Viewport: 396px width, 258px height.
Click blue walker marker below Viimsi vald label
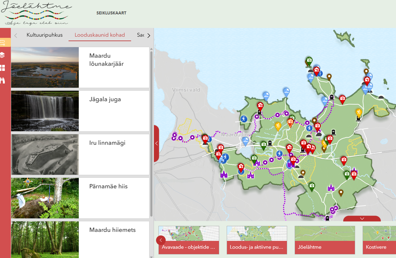click(x=244, y=119)
